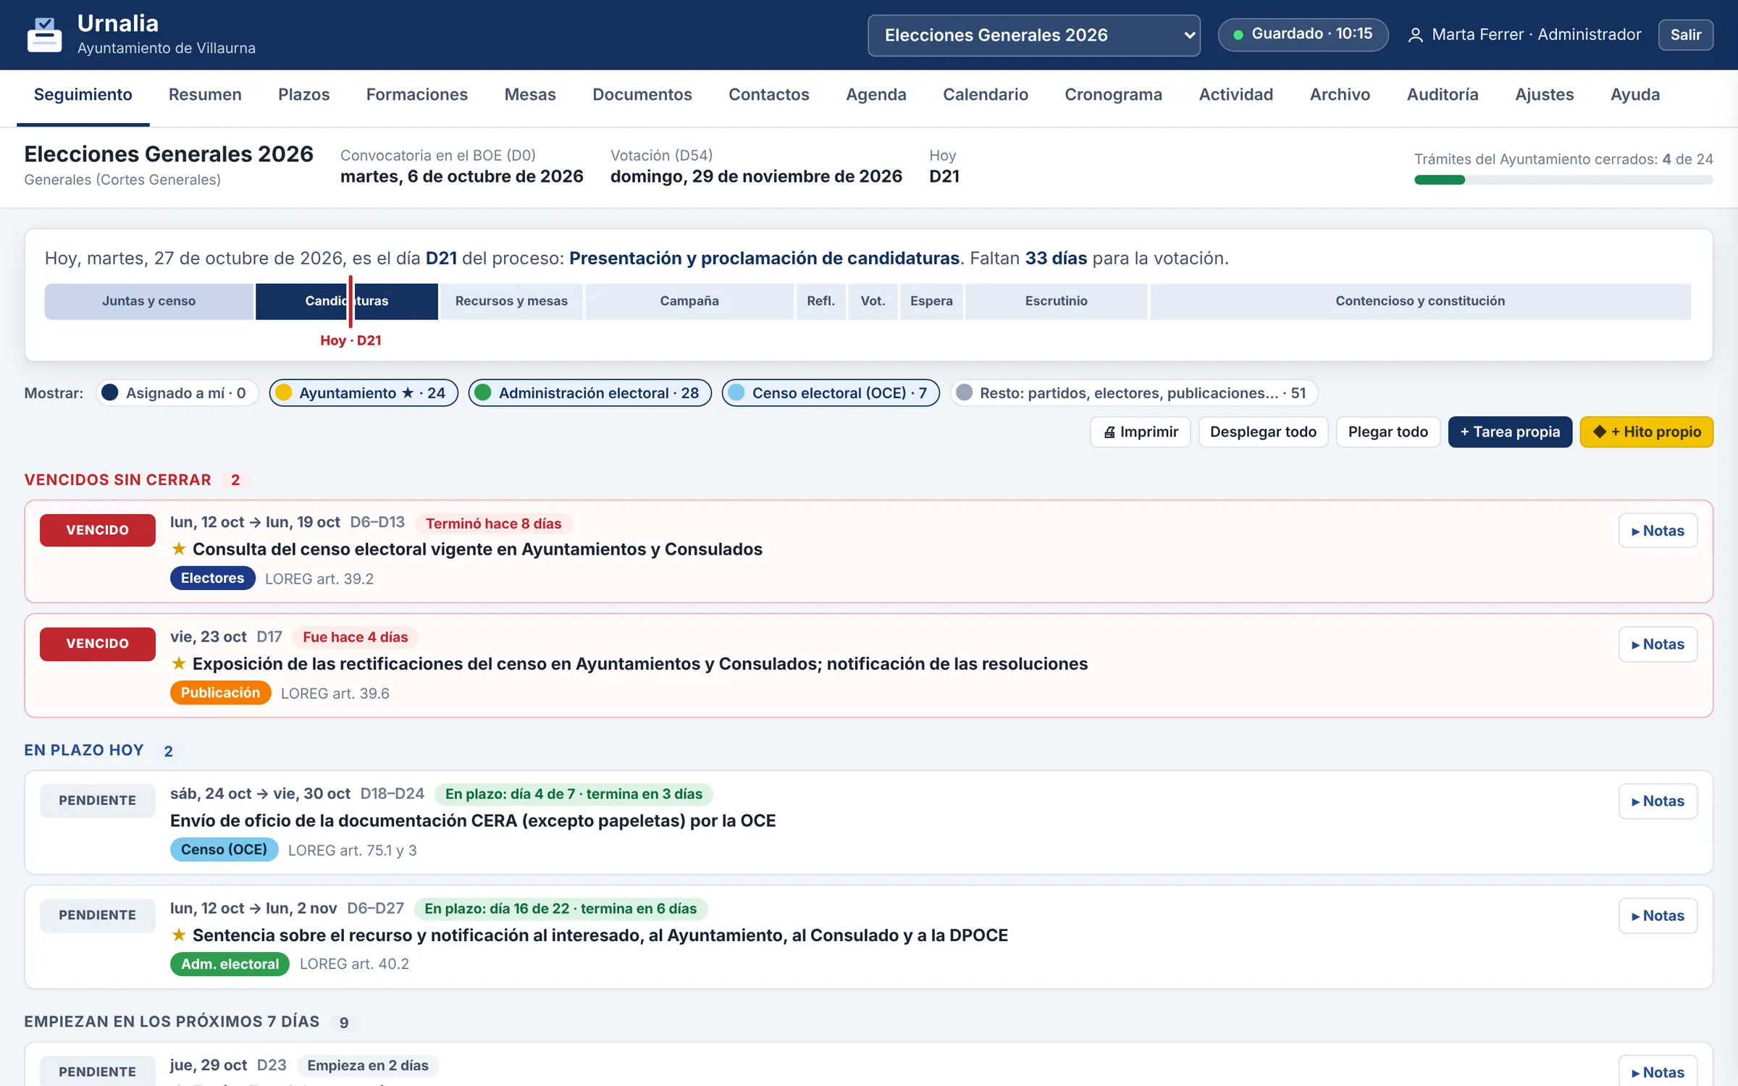The image size is (1738, 1086).
Task: Toggle the Asignado a mí filter
Action: coord(177,393)
